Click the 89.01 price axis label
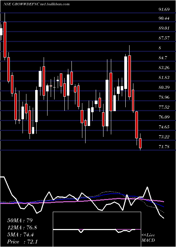Viewport: 176px width, 247px height. (164, 28)
